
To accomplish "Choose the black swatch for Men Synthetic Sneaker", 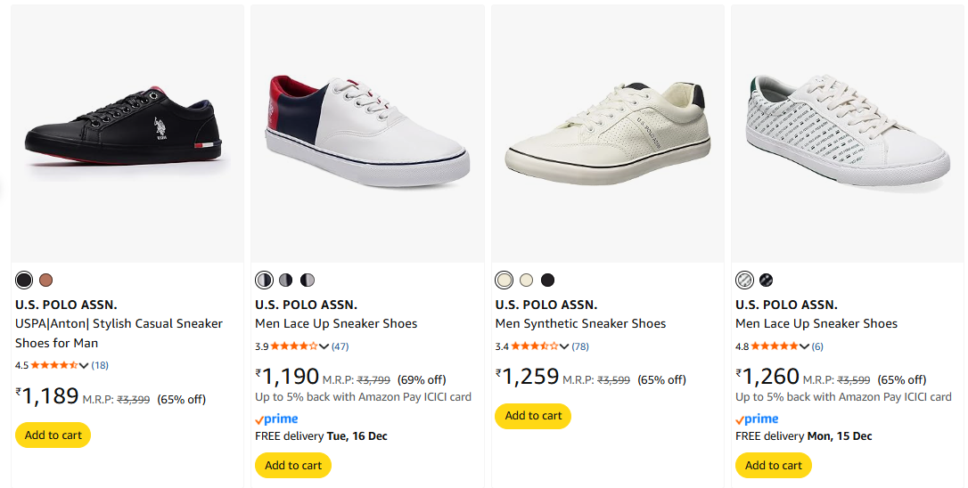I will coord(548,281).
